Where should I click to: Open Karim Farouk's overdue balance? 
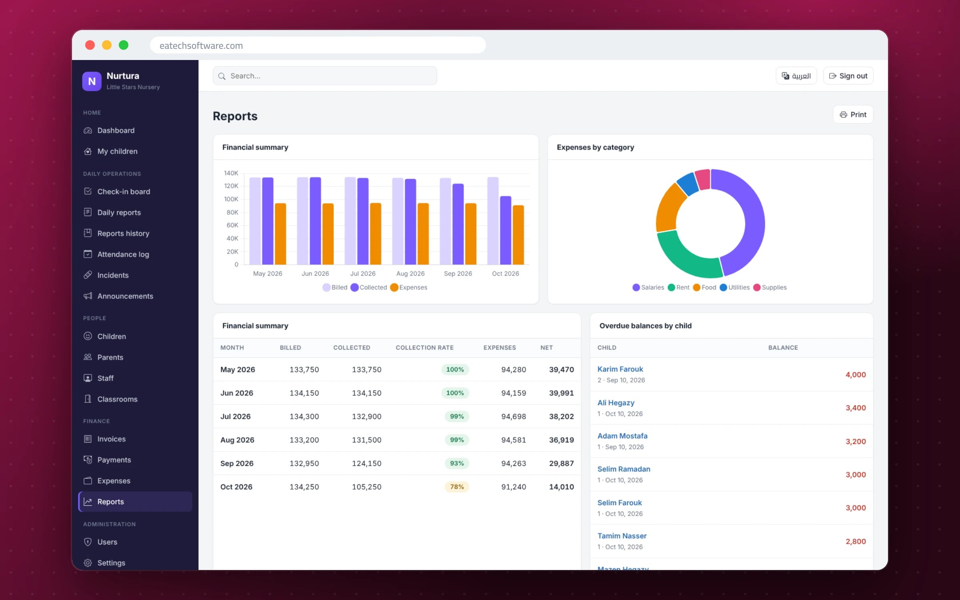click(856, 374)
